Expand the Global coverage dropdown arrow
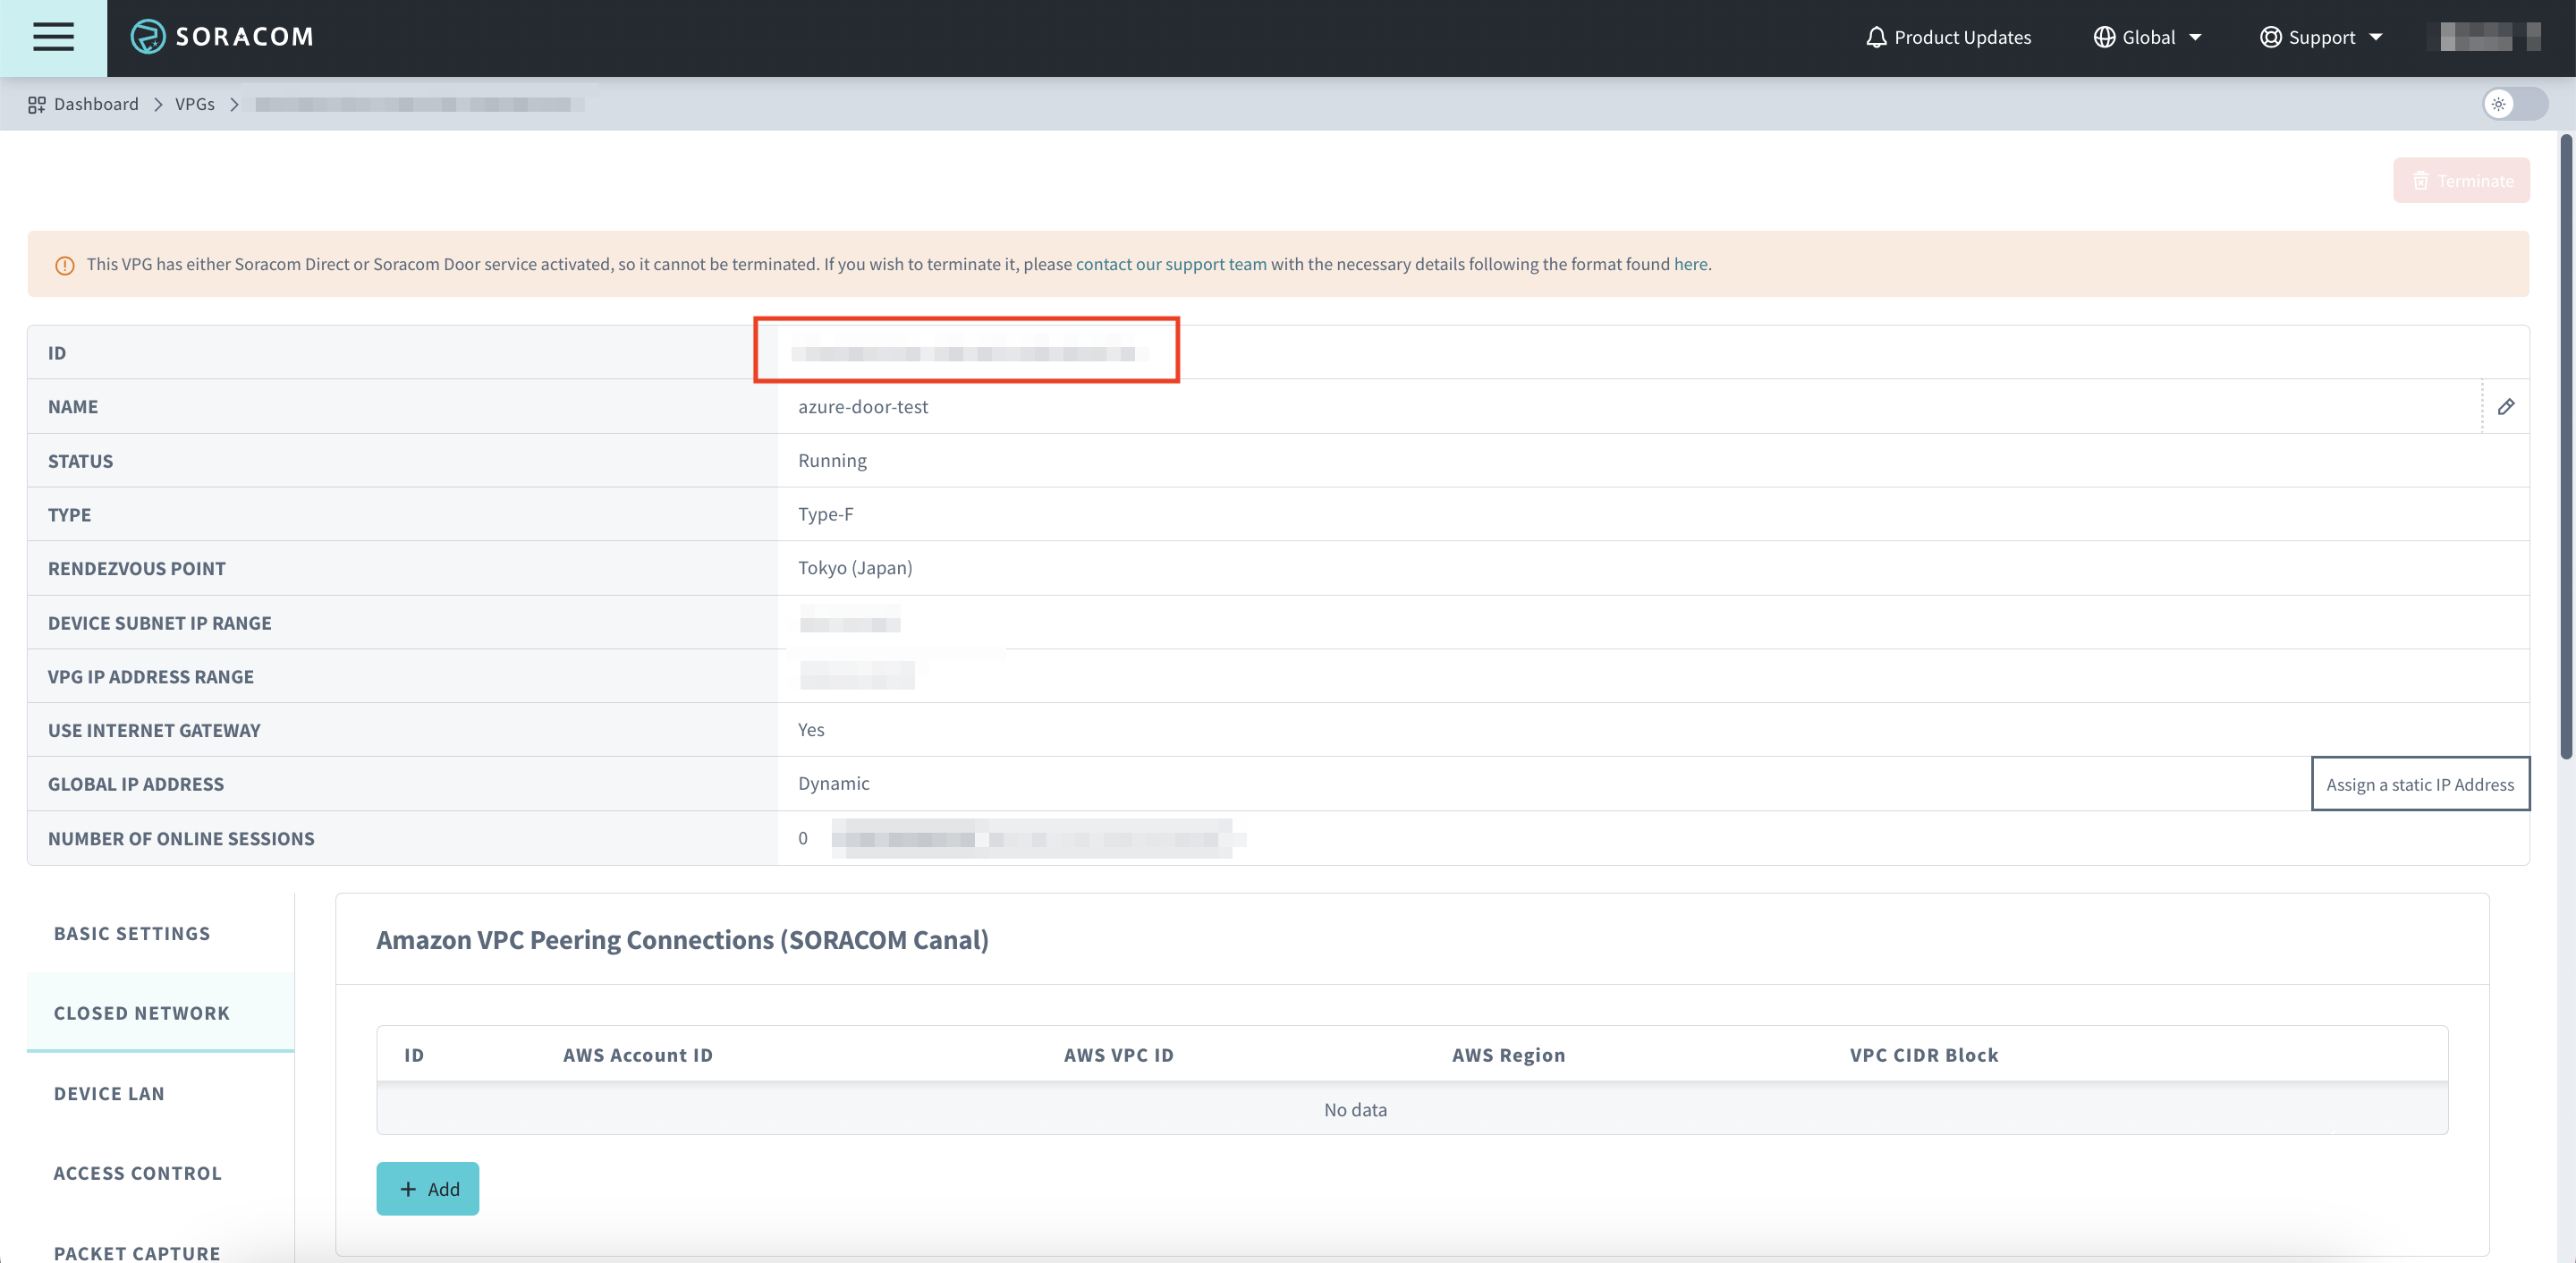Viewport: 2576px width, 1263px height. coord(2196,37)
